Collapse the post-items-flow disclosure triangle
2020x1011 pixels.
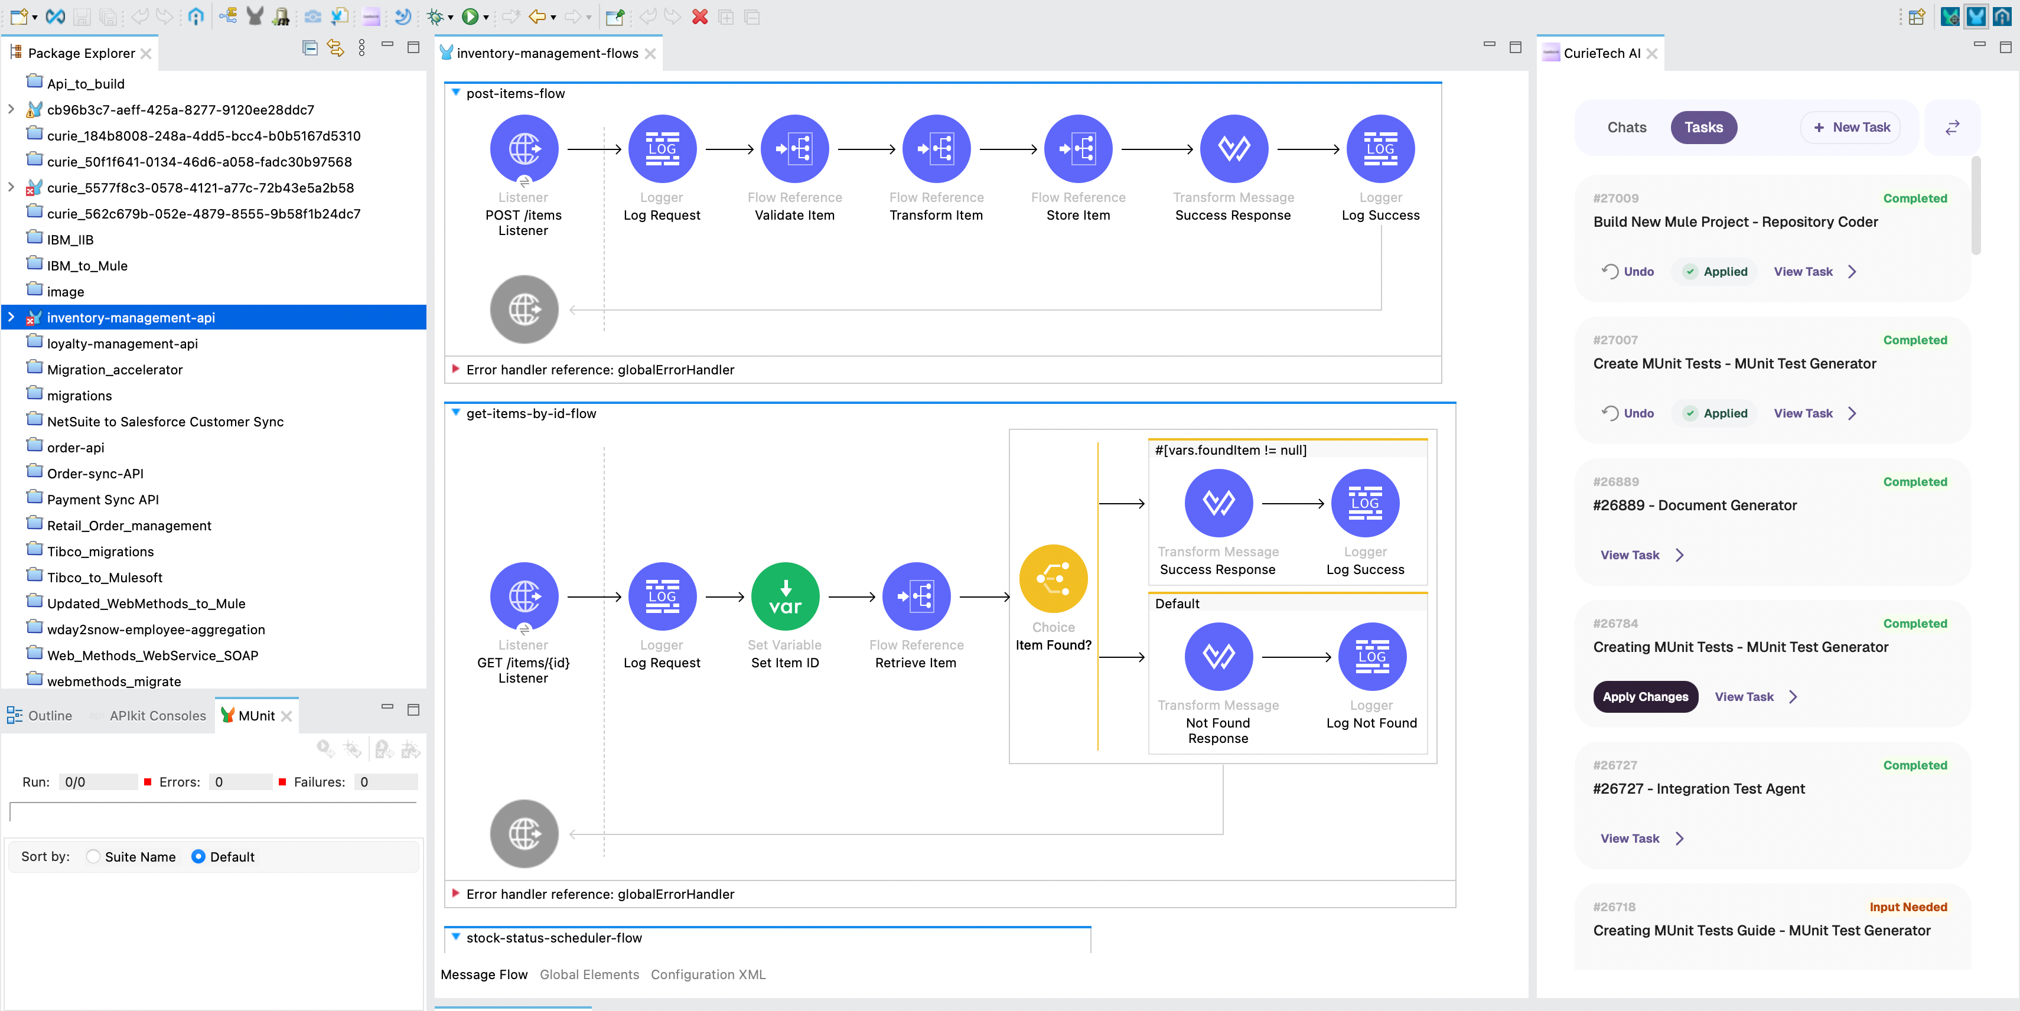[455, 93]
